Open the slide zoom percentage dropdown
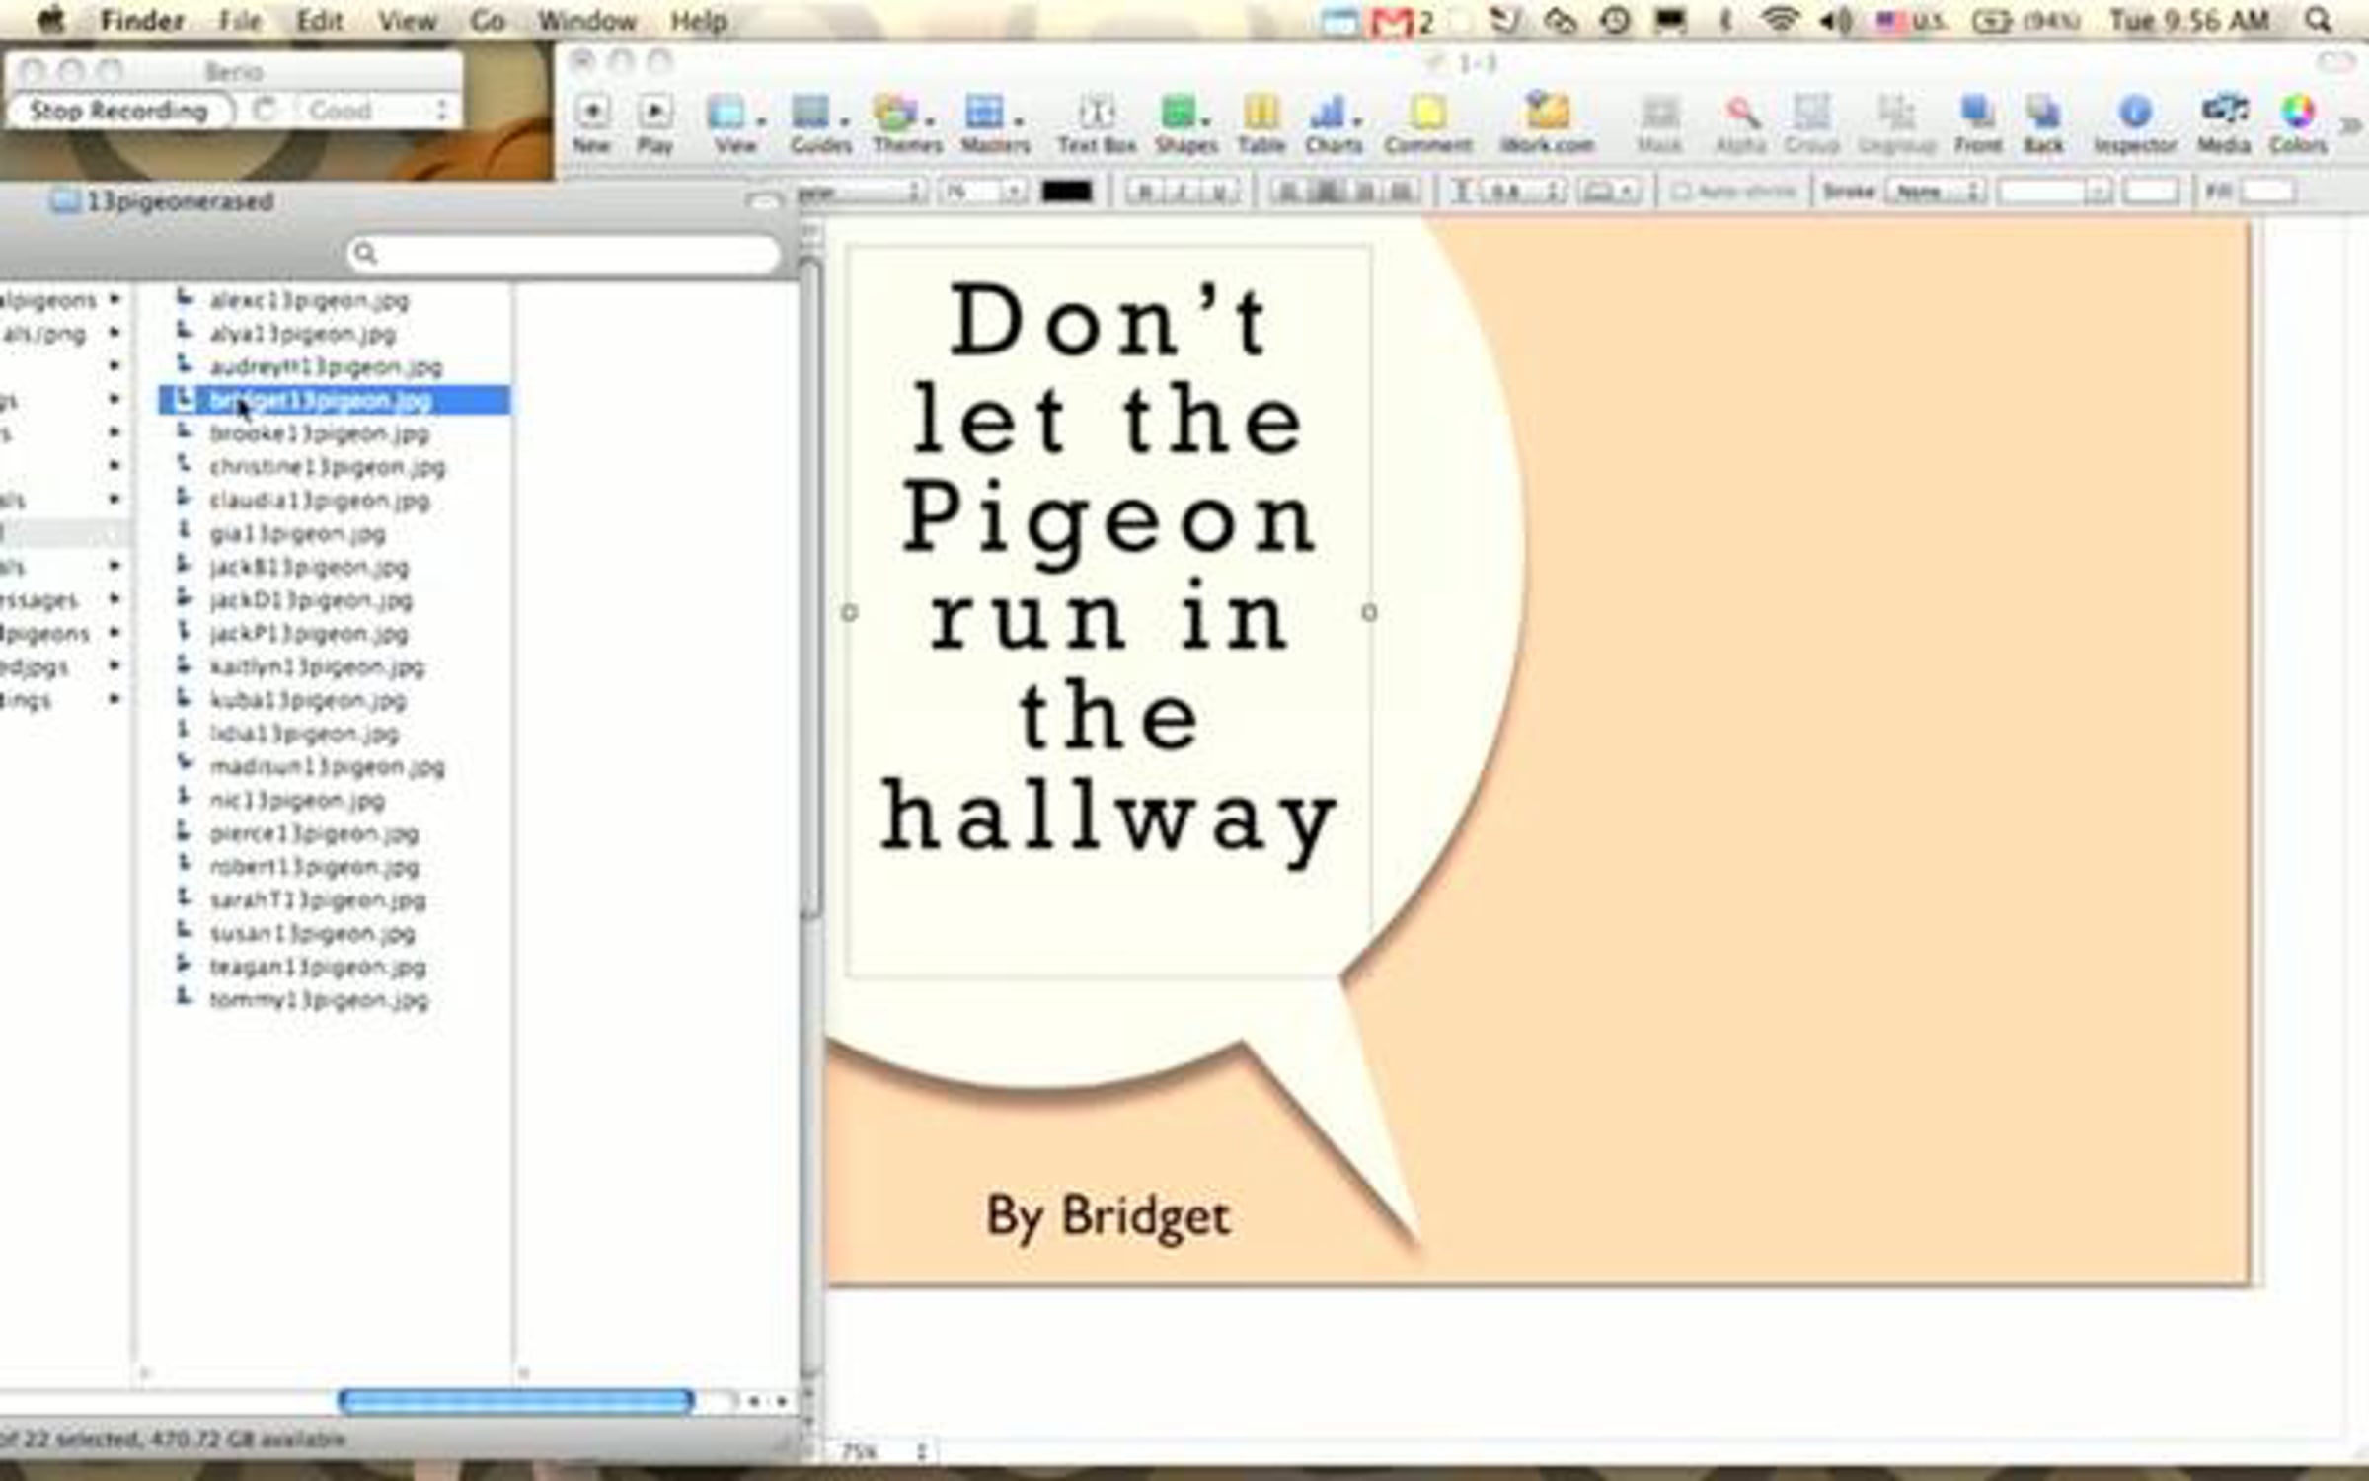 click(x=884, y=1451)
